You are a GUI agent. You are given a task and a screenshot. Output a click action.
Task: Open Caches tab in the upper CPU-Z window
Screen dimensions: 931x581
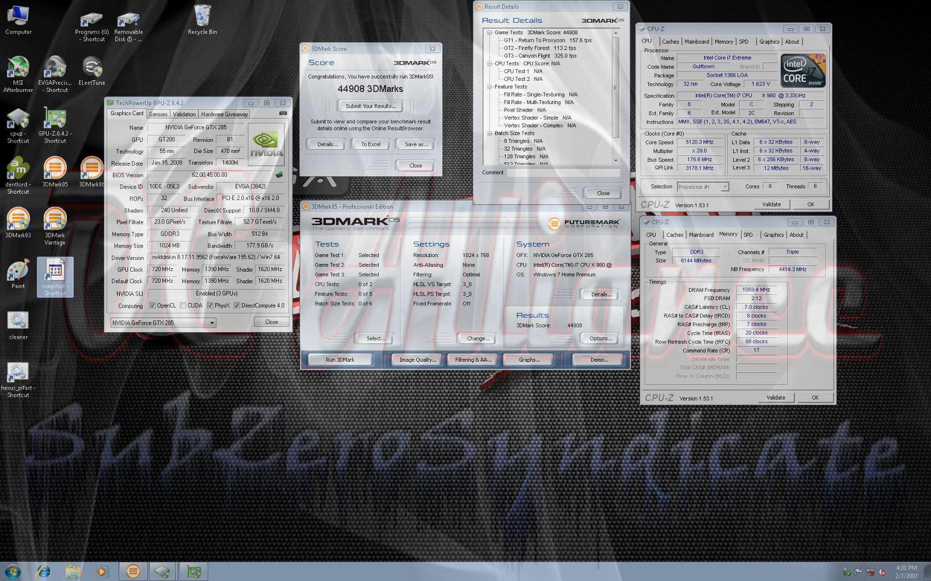point(670,42)
